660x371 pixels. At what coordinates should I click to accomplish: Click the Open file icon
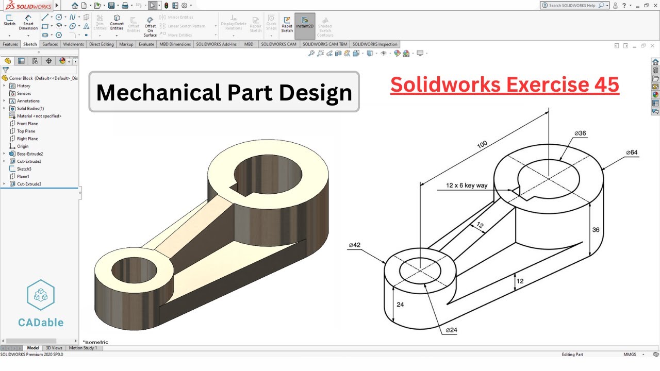coord(96,5)
